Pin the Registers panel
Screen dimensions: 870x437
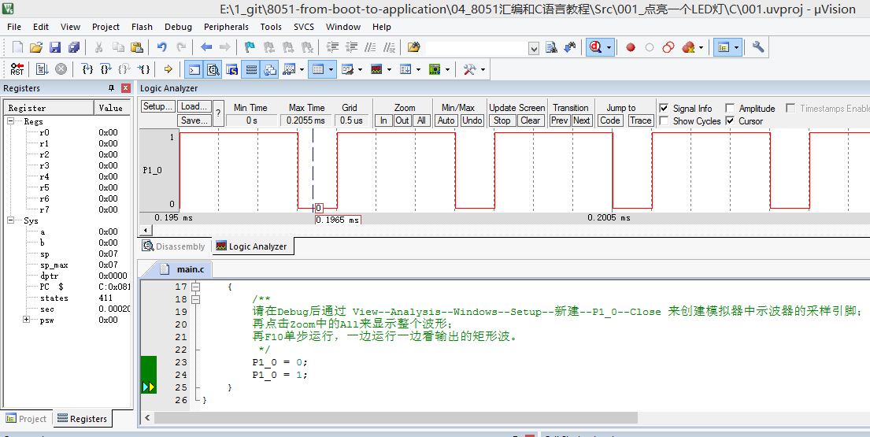(111, 88)
